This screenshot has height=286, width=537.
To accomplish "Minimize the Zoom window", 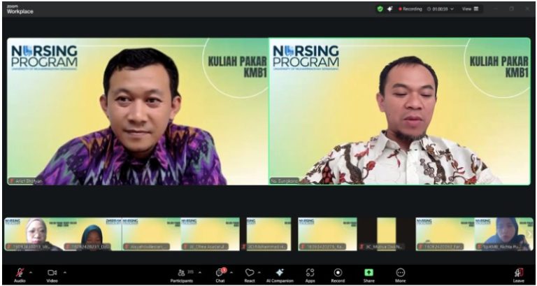I will click(x=496, y=9).
